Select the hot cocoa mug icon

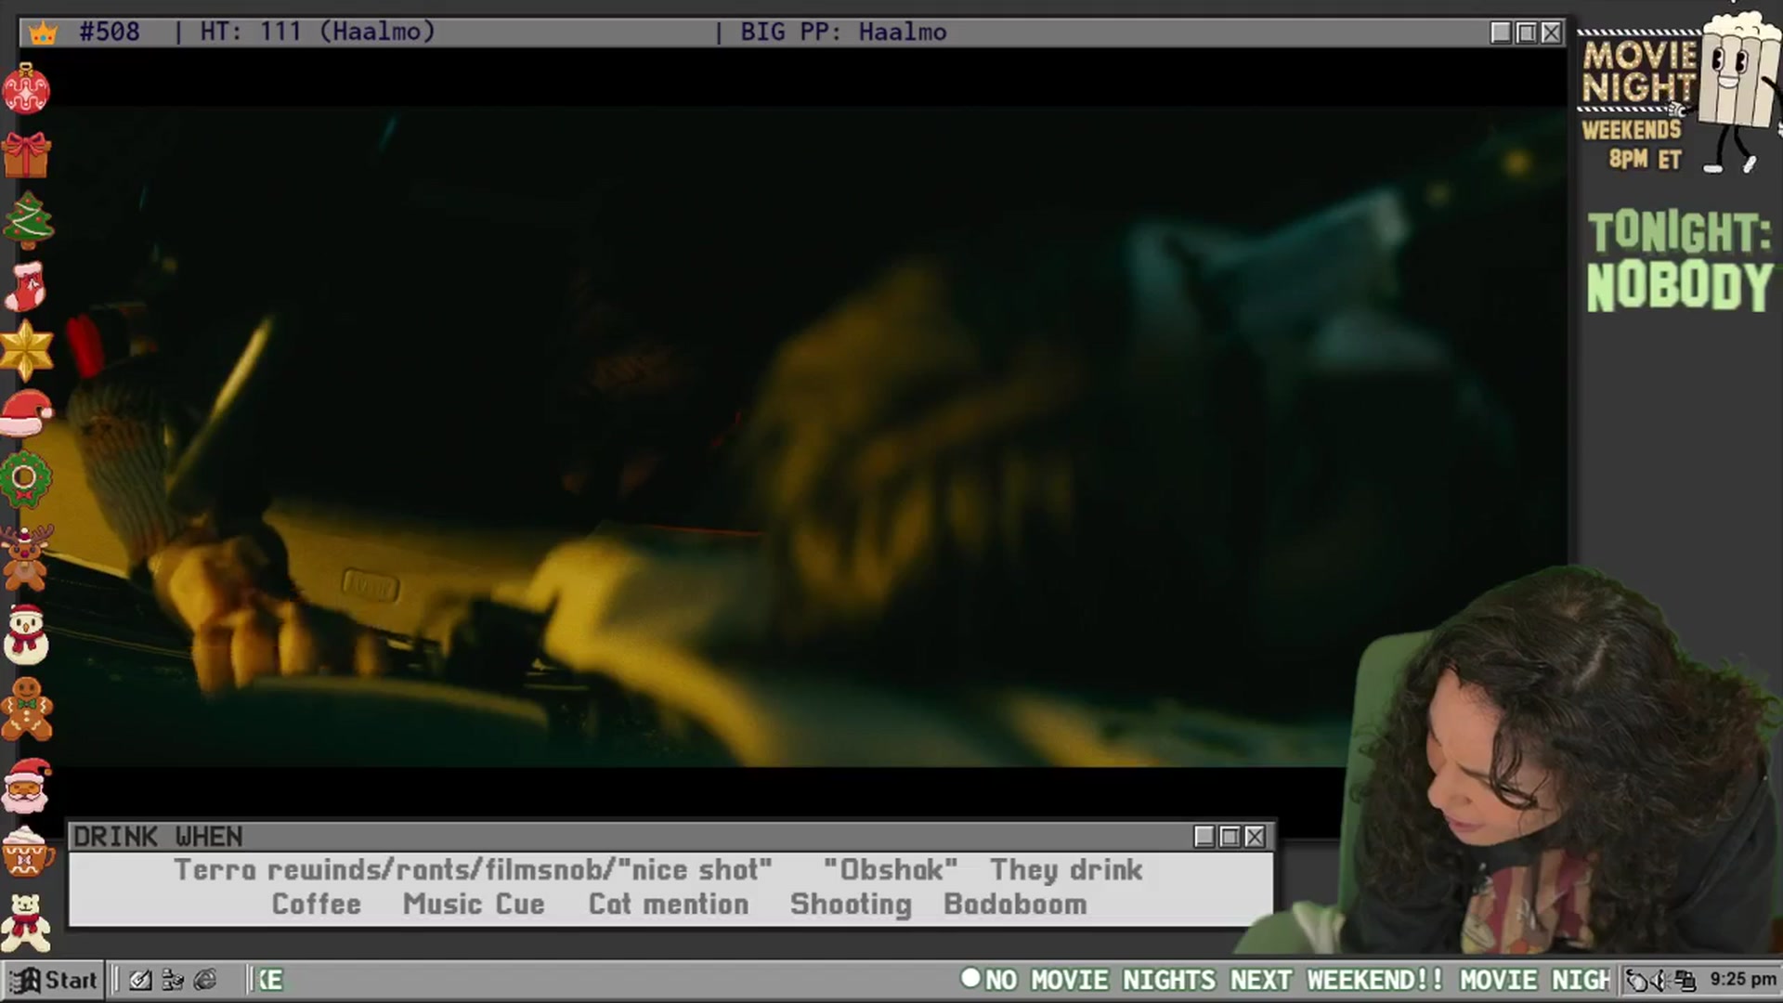pyautogui.click(x=27, y=852)
